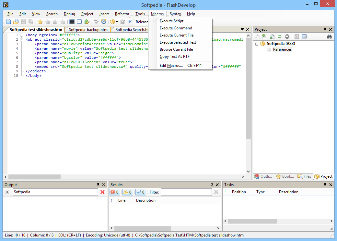Click the build project box icon

coord(113,22)
